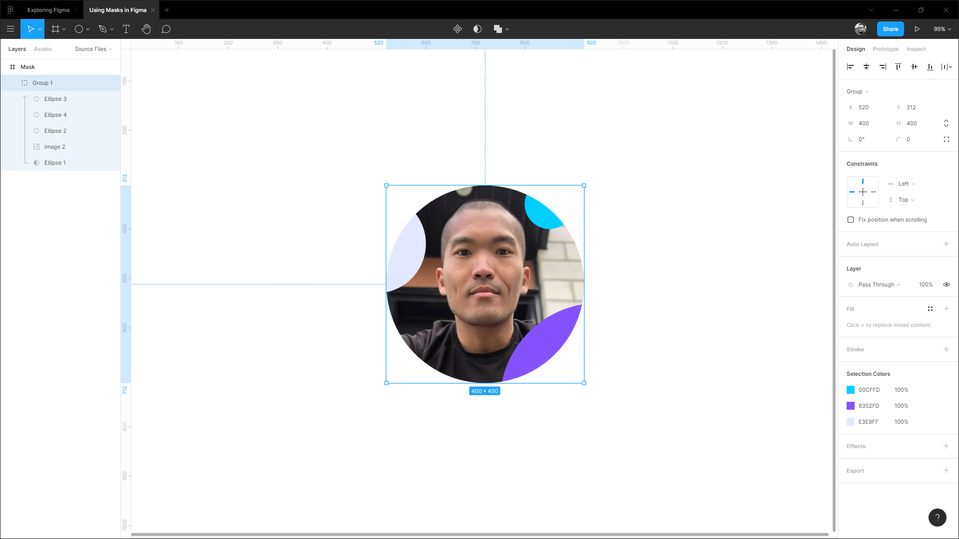
Task: Click the Present play button
Action: (x=917, y=29)
